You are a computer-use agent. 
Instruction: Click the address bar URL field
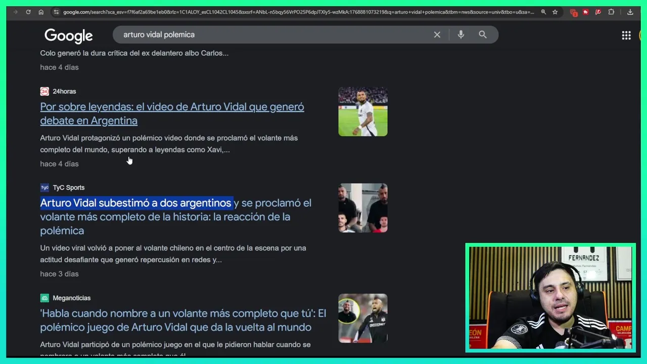pos(298,12)
